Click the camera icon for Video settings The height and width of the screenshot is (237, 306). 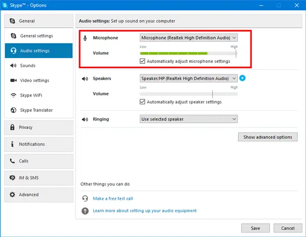[13, 81]
